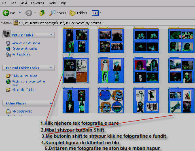Click Share this folder link

click(23, 90)
